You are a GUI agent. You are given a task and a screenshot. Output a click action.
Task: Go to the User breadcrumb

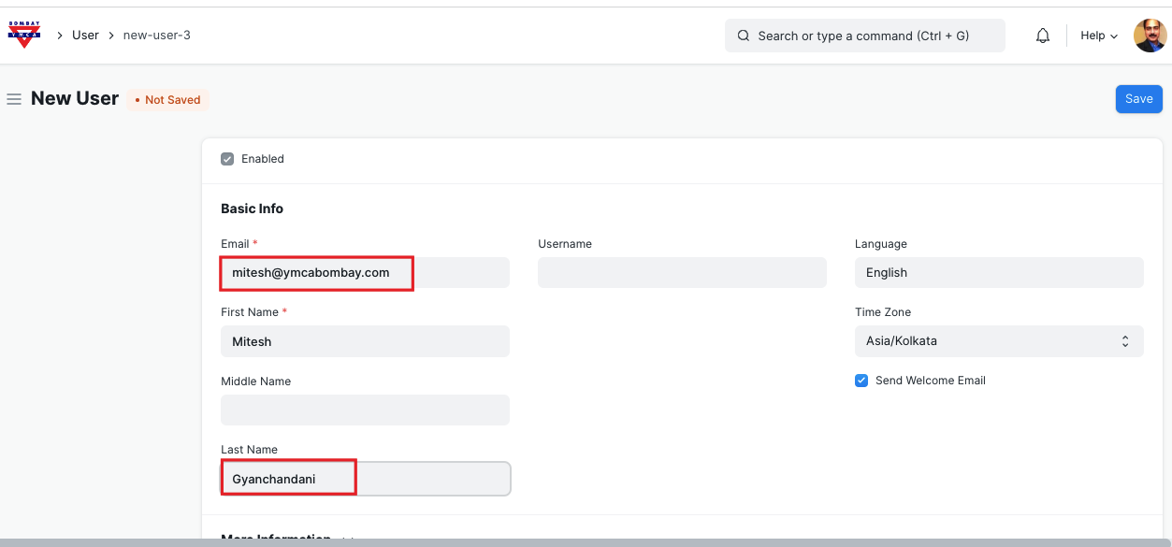pyautogui.click(x=85, y=35)
